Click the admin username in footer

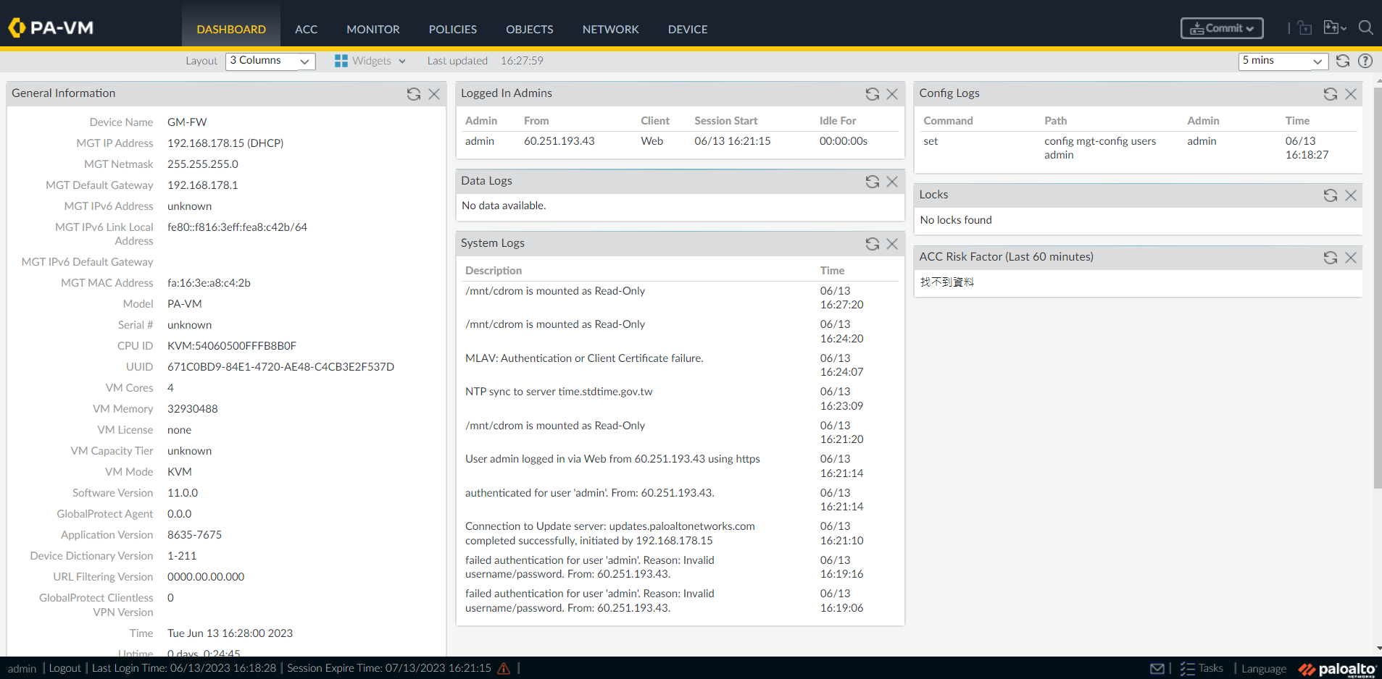tap(22, 669)
